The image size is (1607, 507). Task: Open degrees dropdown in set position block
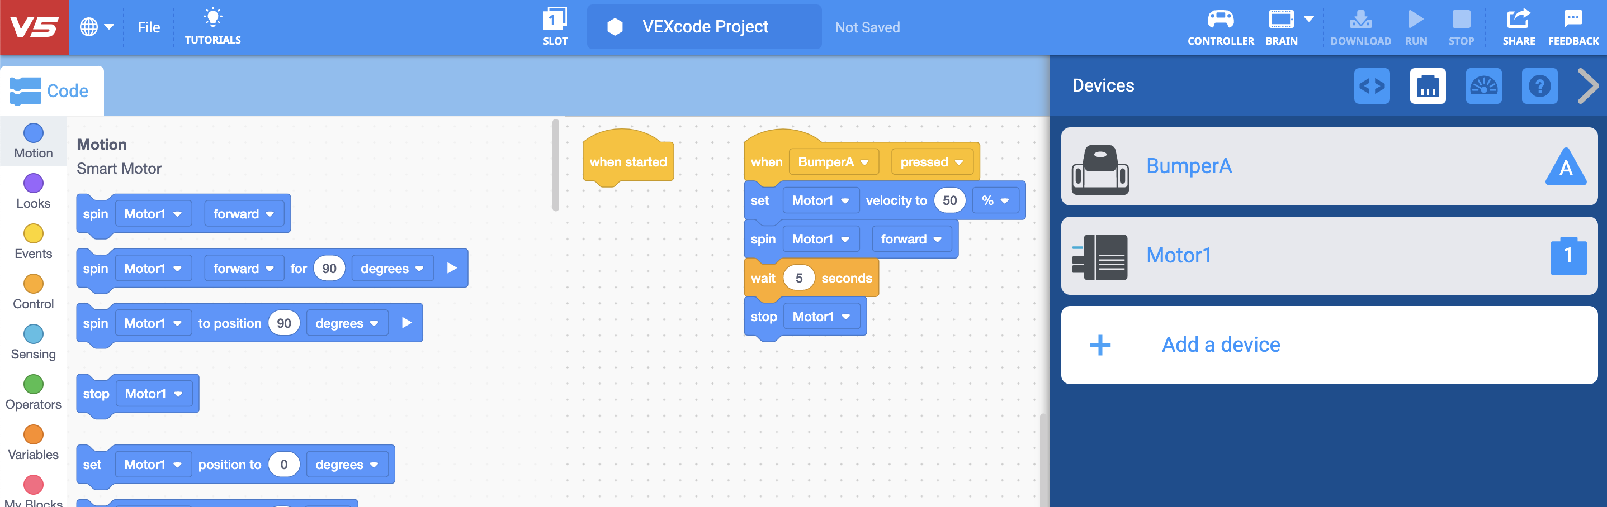coord(347,465)
